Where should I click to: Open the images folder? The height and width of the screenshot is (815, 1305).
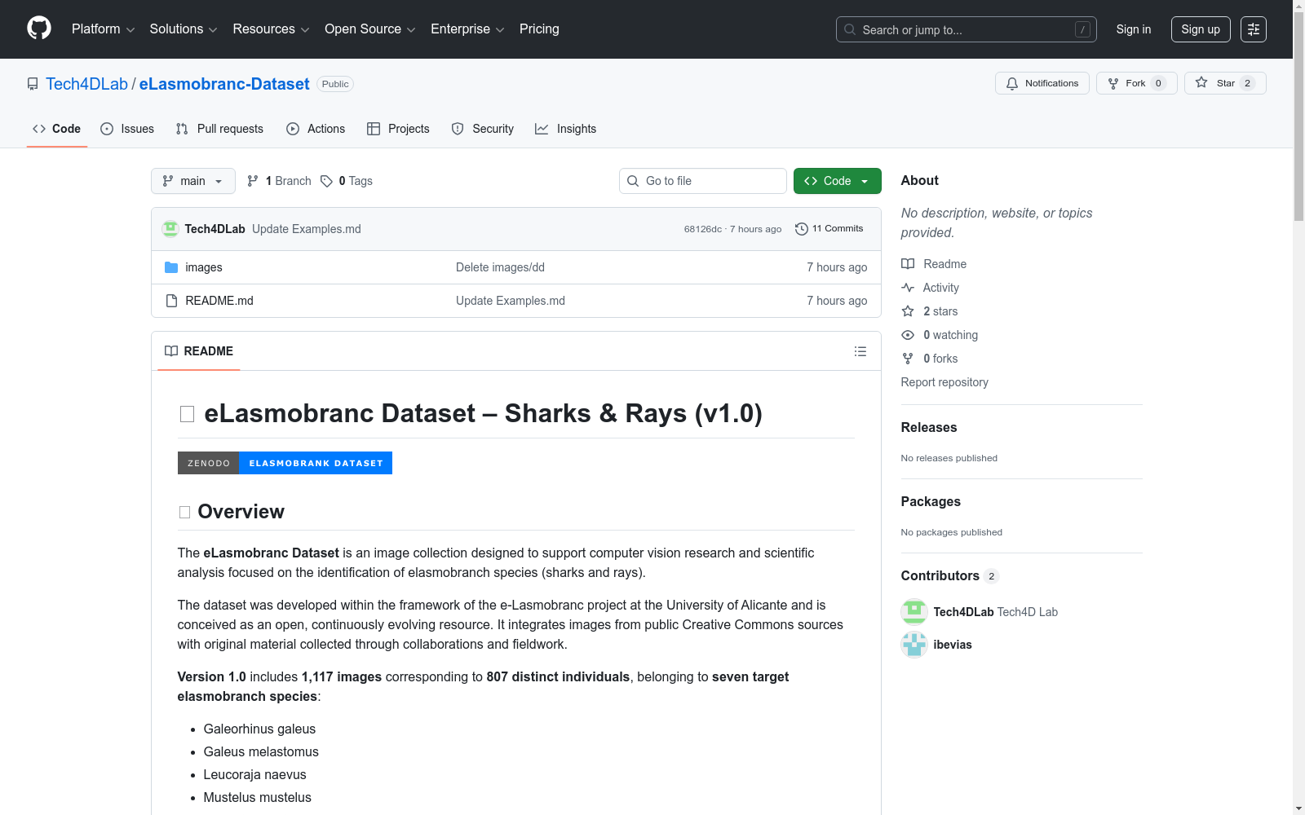coord(204,267)
